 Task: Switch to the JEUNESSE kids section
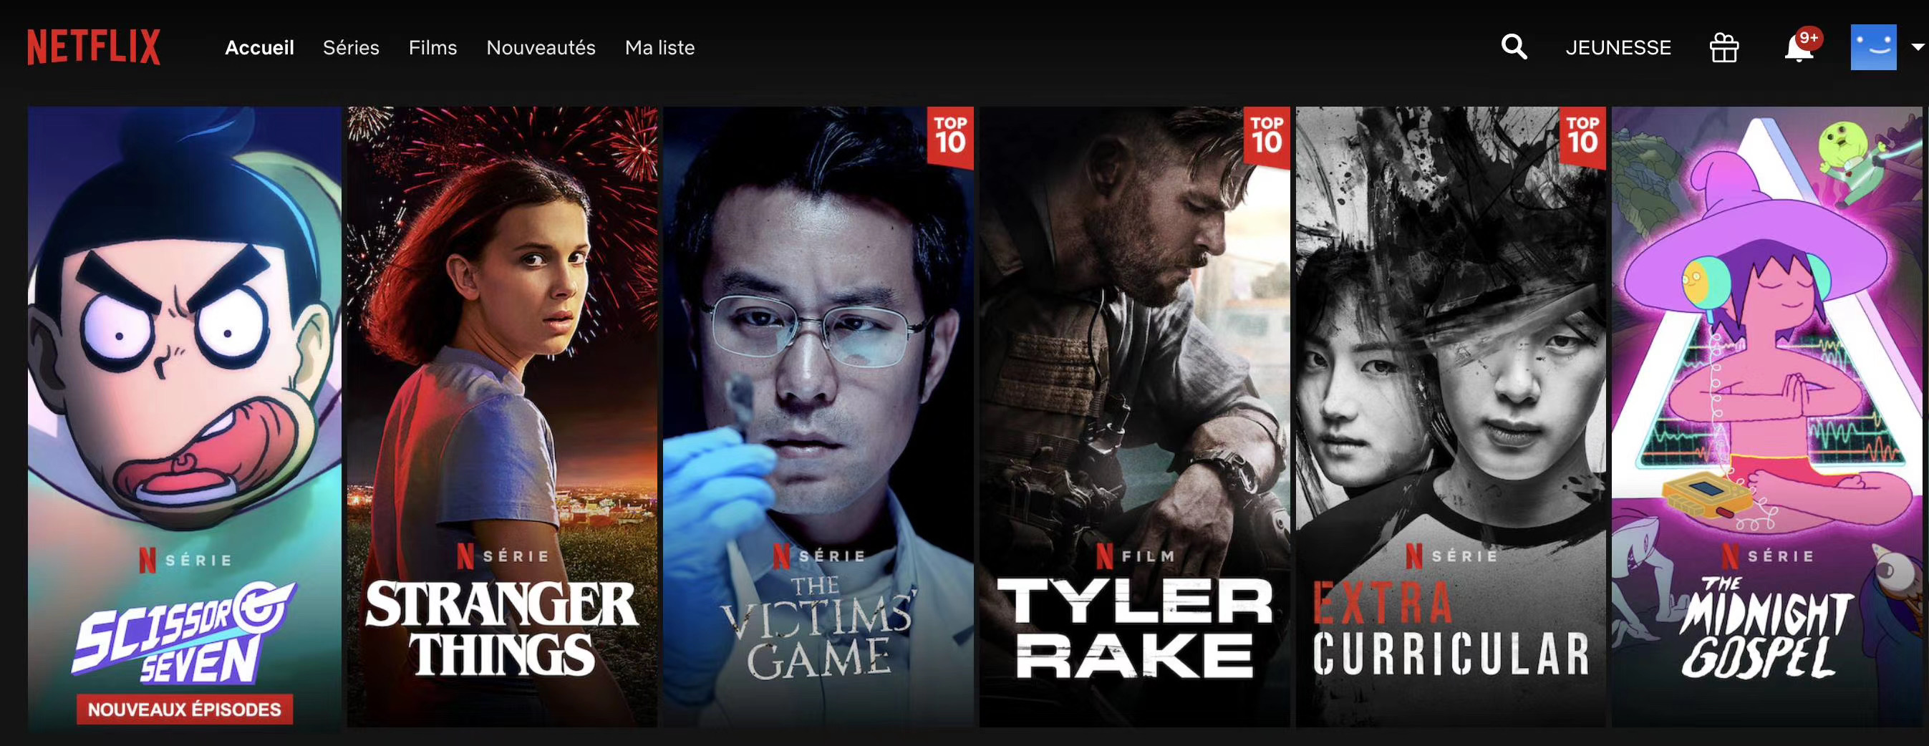tap(1618, 48)
